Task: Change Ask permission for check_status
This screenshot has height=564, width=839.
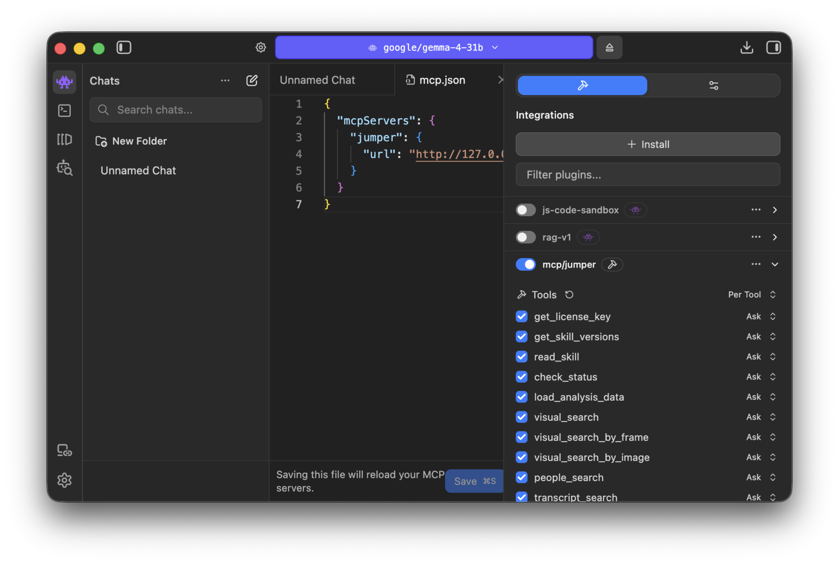Action: pyautogui.click(x=761, y=377)
